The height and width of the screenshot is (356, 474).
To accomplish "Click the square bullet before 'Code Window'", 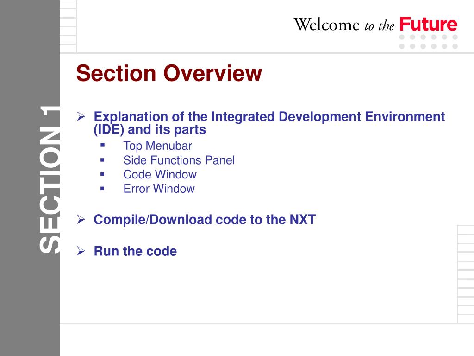I will pyautogui.click(x=102, y=174).
